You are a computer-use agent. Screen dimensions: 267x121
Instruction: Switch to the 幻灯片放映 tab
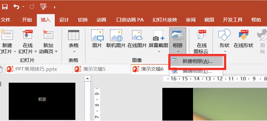coord(165,20)
